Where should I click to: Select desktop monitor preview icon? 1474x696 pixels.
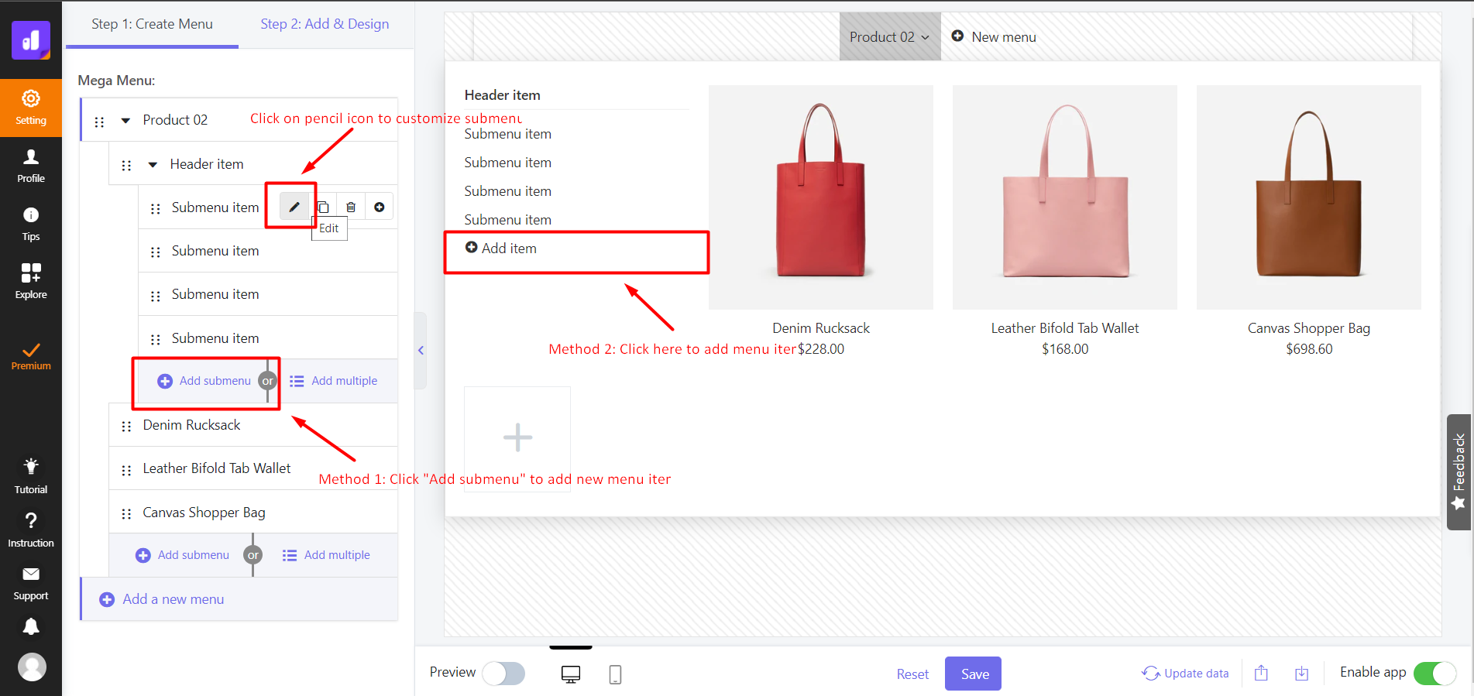pos(571,674)
